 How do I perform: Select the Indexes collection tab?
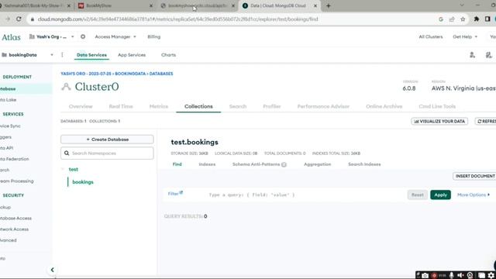click(207, 164)
